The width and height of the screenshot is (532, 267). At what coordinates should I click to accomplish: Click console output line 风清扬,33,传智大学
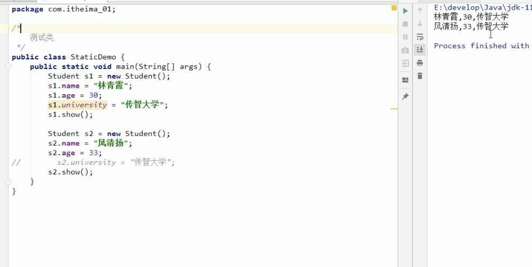(x=472, y=26)
